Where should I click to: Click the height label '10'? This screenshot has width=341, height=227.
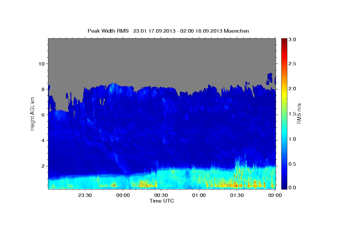point(41,64)
